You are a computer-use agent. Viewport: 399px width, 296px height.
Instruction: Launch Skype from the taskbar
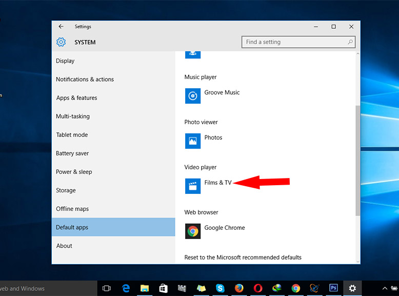220,288
